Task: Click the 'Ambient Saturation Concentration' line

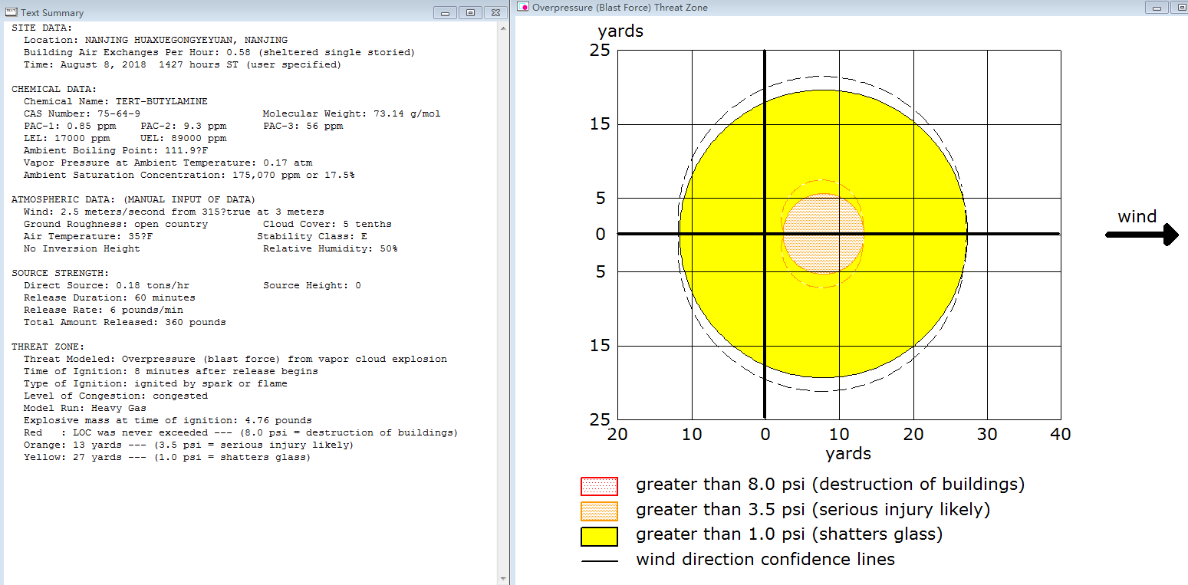Action: 189,175
